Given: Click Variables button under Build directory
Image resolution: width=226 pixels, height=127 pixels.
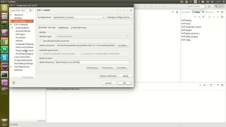Looking at the screenshot, I should (x=123, y=68).
